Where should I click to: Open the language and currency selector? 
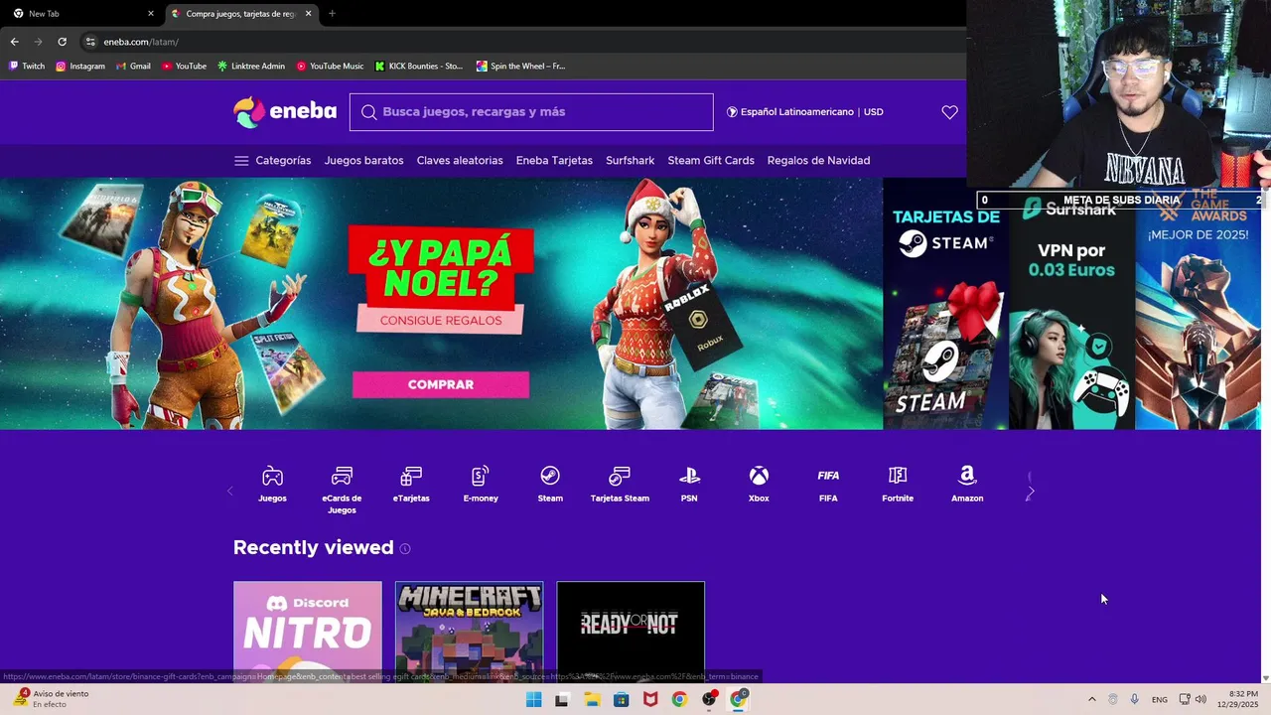[804, 112]
